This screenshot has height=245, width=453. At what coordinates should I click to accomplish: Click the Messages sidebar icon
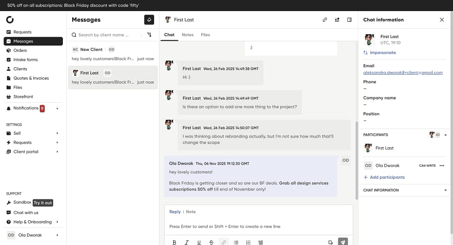pos(9,41)
